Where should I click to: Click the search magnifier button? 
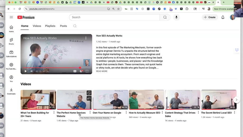pyautogui.click(x=165, y=17)
